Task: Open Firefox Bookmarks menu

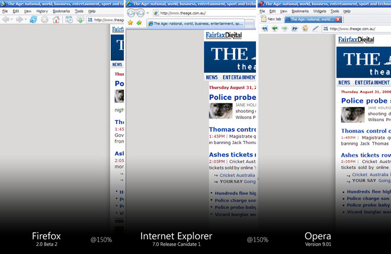Action: tap(61, 11)
